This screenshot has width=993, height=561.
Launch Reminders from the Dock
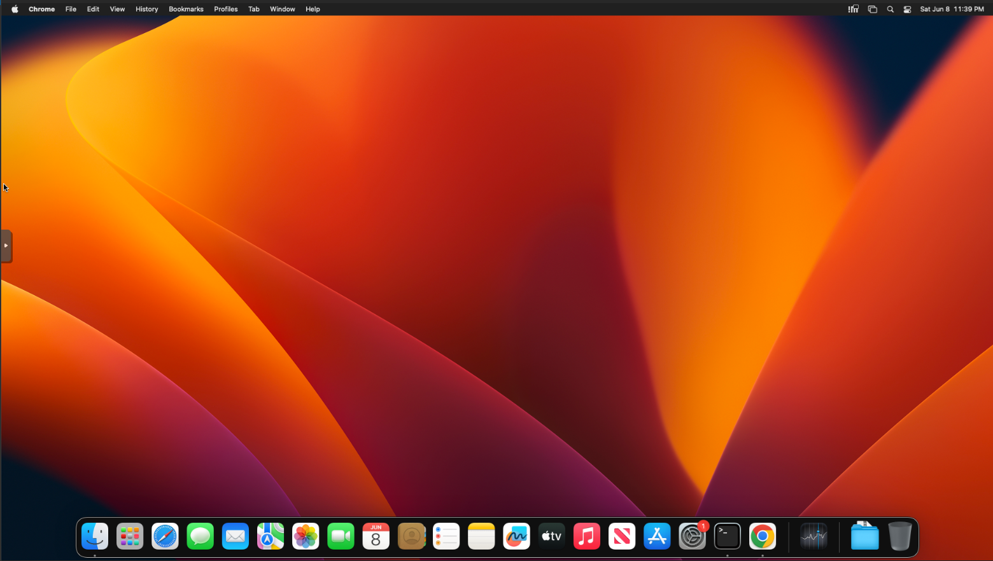(446, 536)
